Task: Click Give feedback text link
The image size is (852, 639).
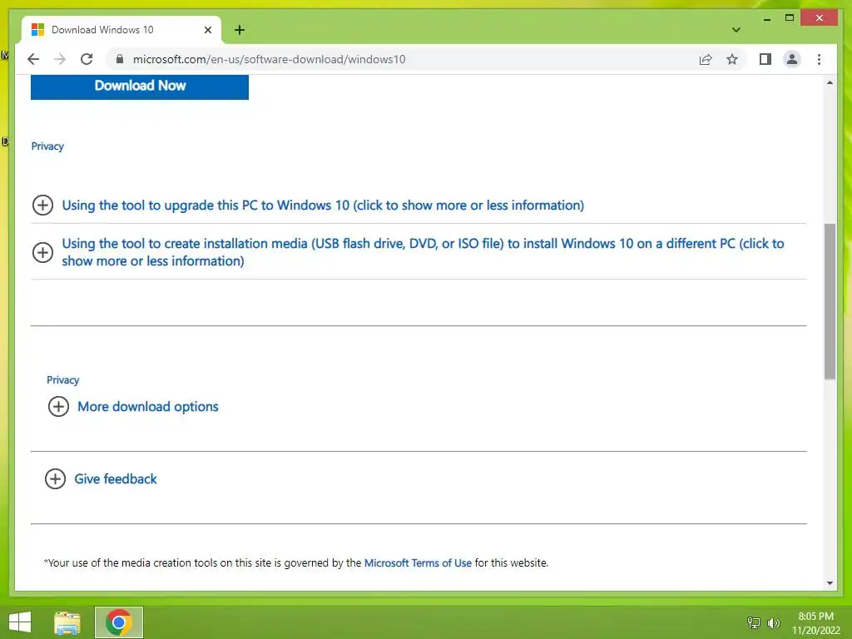Action: [115, 478]
